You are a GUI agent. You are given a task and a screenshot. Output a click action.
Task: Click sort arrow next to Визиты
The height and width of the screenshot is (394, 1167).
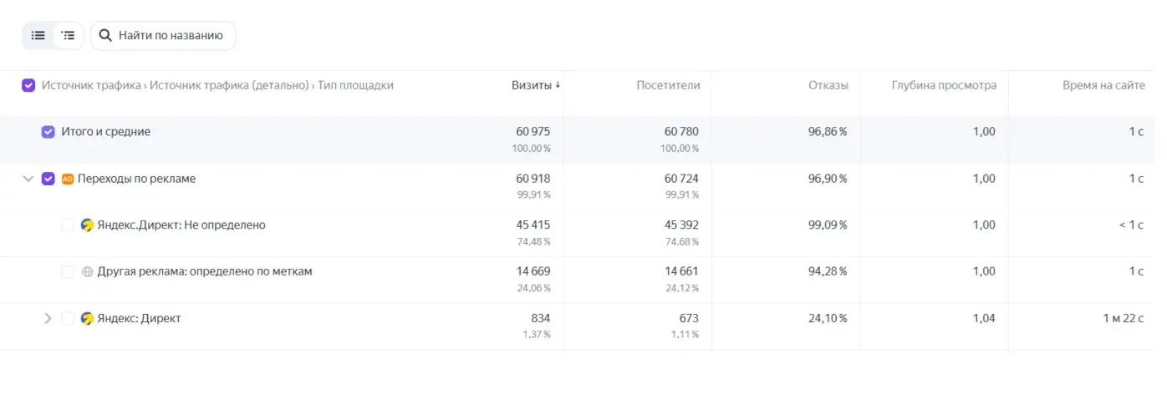558,85
